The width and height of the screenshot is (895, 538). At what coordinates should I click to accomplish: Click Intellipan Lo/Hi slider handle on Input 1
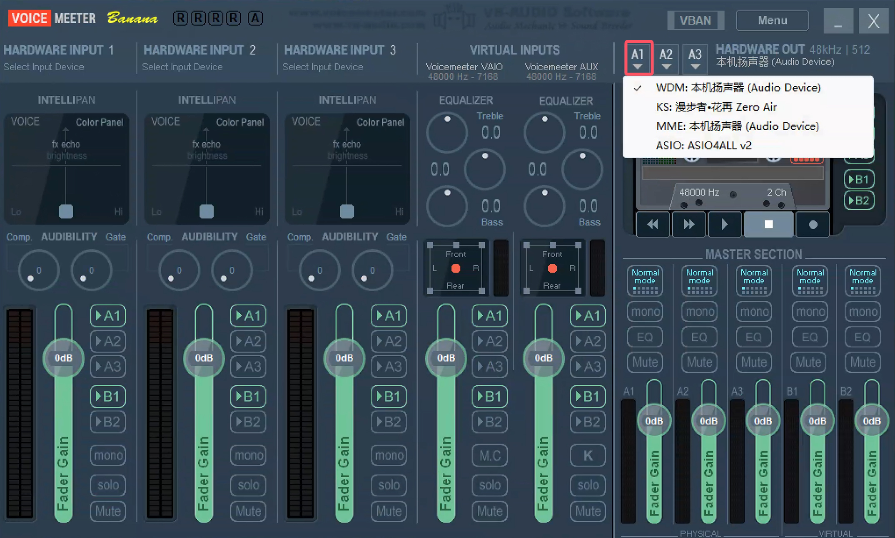tap(66, 211)
